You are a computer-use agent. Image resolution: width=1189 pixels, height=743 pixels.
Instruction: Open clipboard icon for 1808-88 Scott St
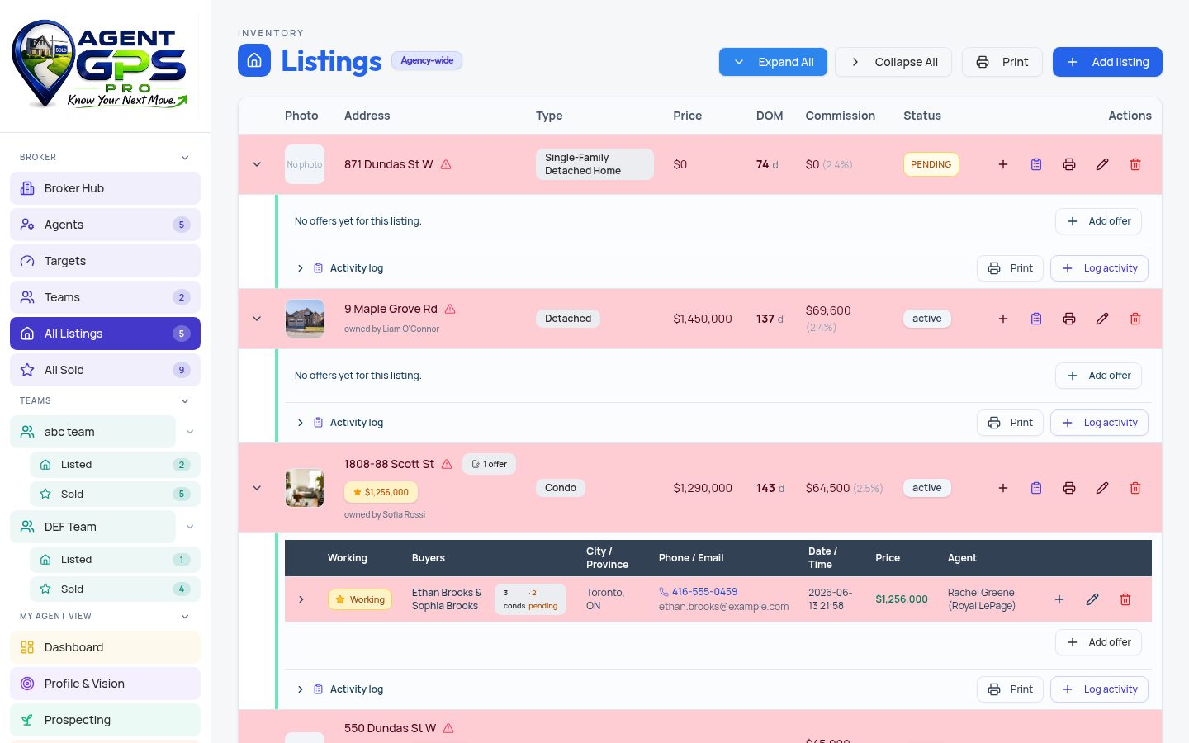point(1036,488)
